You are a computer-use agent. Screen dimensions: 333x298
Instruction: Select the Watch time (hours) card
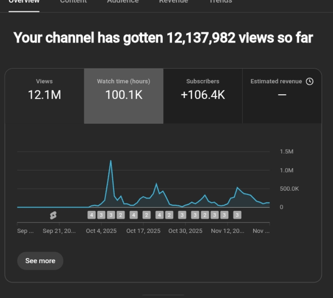tap(124, 96)
